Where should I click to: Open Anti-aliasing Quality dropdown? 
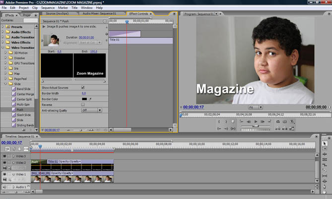coord(91,110)
